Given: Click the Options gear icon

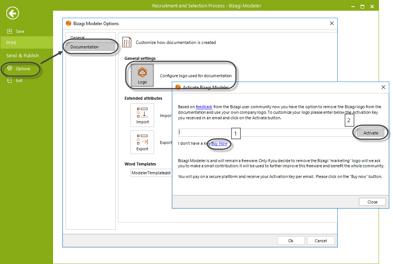Looking at the screenshot, I should pyautogui.click(x=10, y=68).
